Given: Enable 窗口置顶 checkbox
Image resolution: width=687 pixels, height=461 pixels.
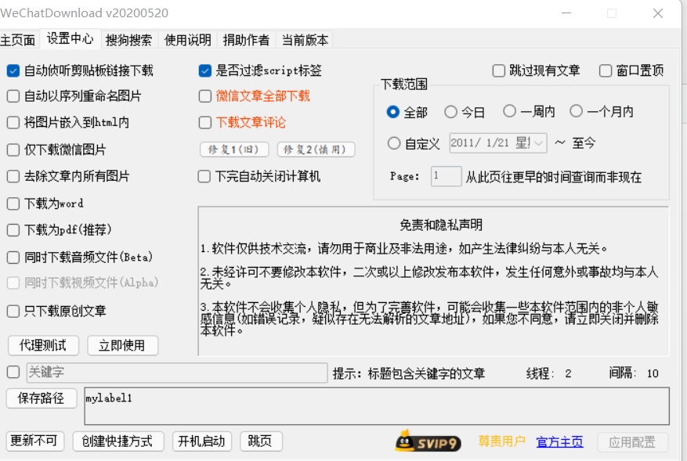Looking at the screenshot, I should [606, 70].
